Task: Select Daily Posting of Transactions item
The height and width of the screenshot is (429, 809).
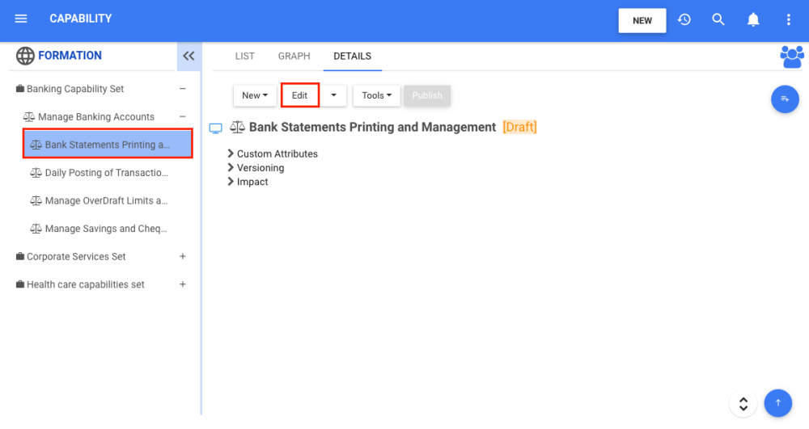Action: pos(106,172)
